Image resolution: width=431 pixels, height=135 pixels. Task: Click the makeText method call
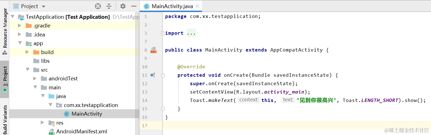[x=221, y=100]
